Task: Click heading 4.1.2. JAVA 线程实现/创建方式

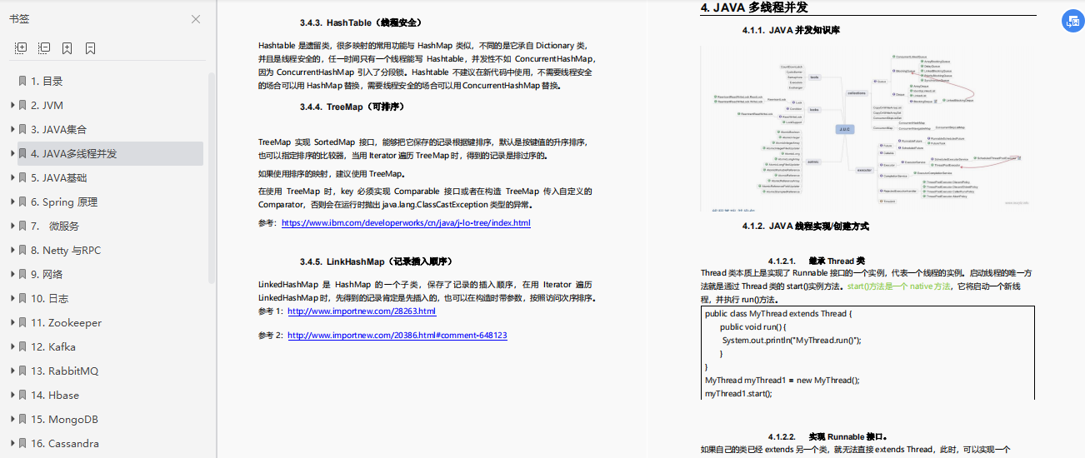Action: (806, 227)
